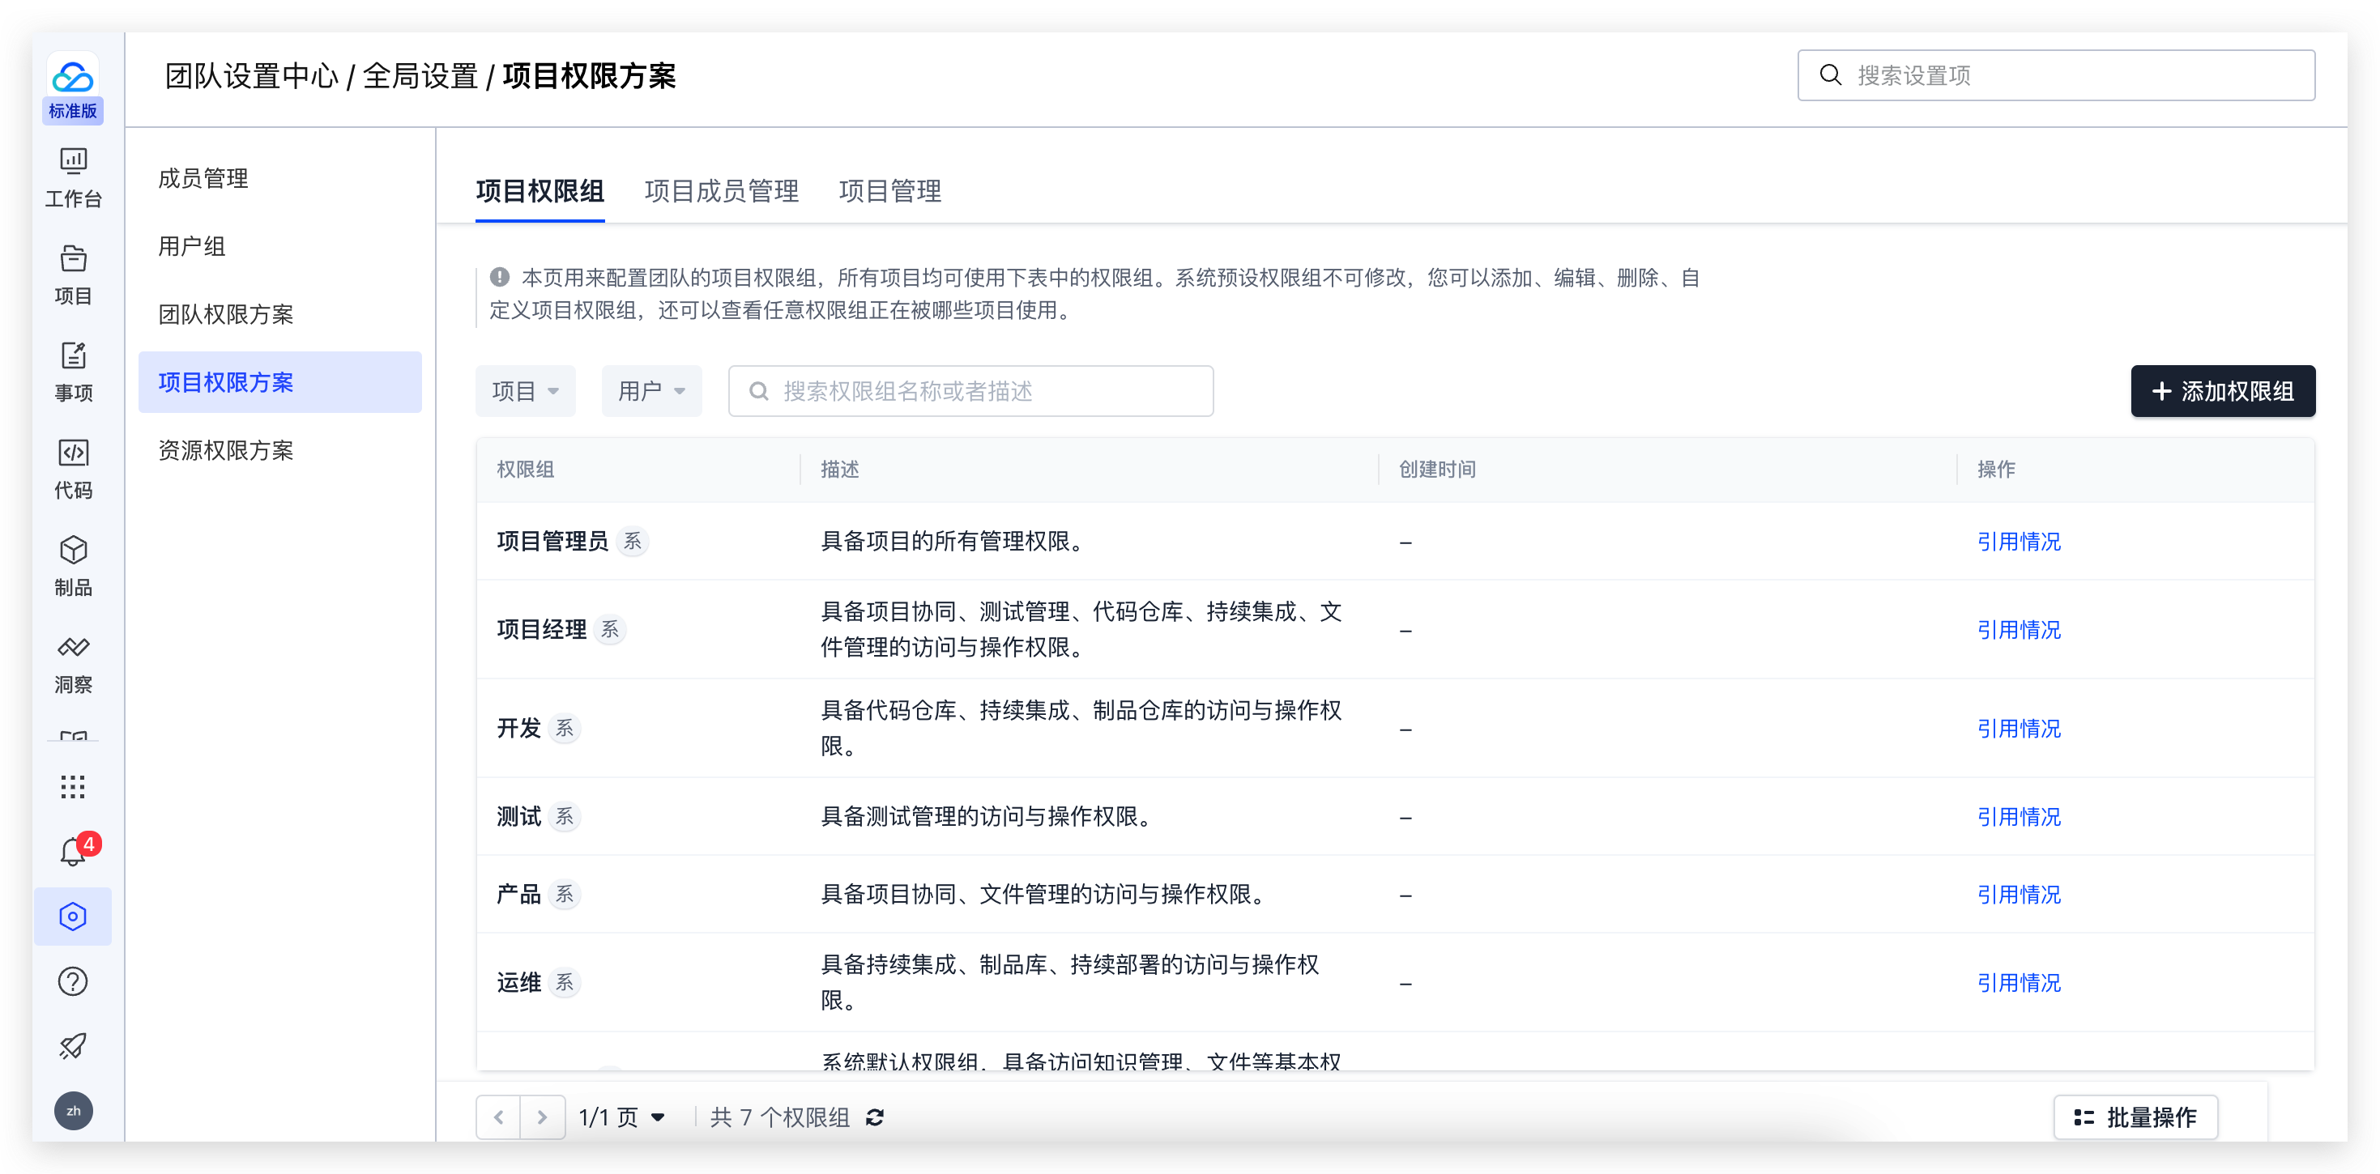Open the 1/1 页 page selector dropdown
Viewport: 2380px width, 1174px height.
tap(622, 1117)
